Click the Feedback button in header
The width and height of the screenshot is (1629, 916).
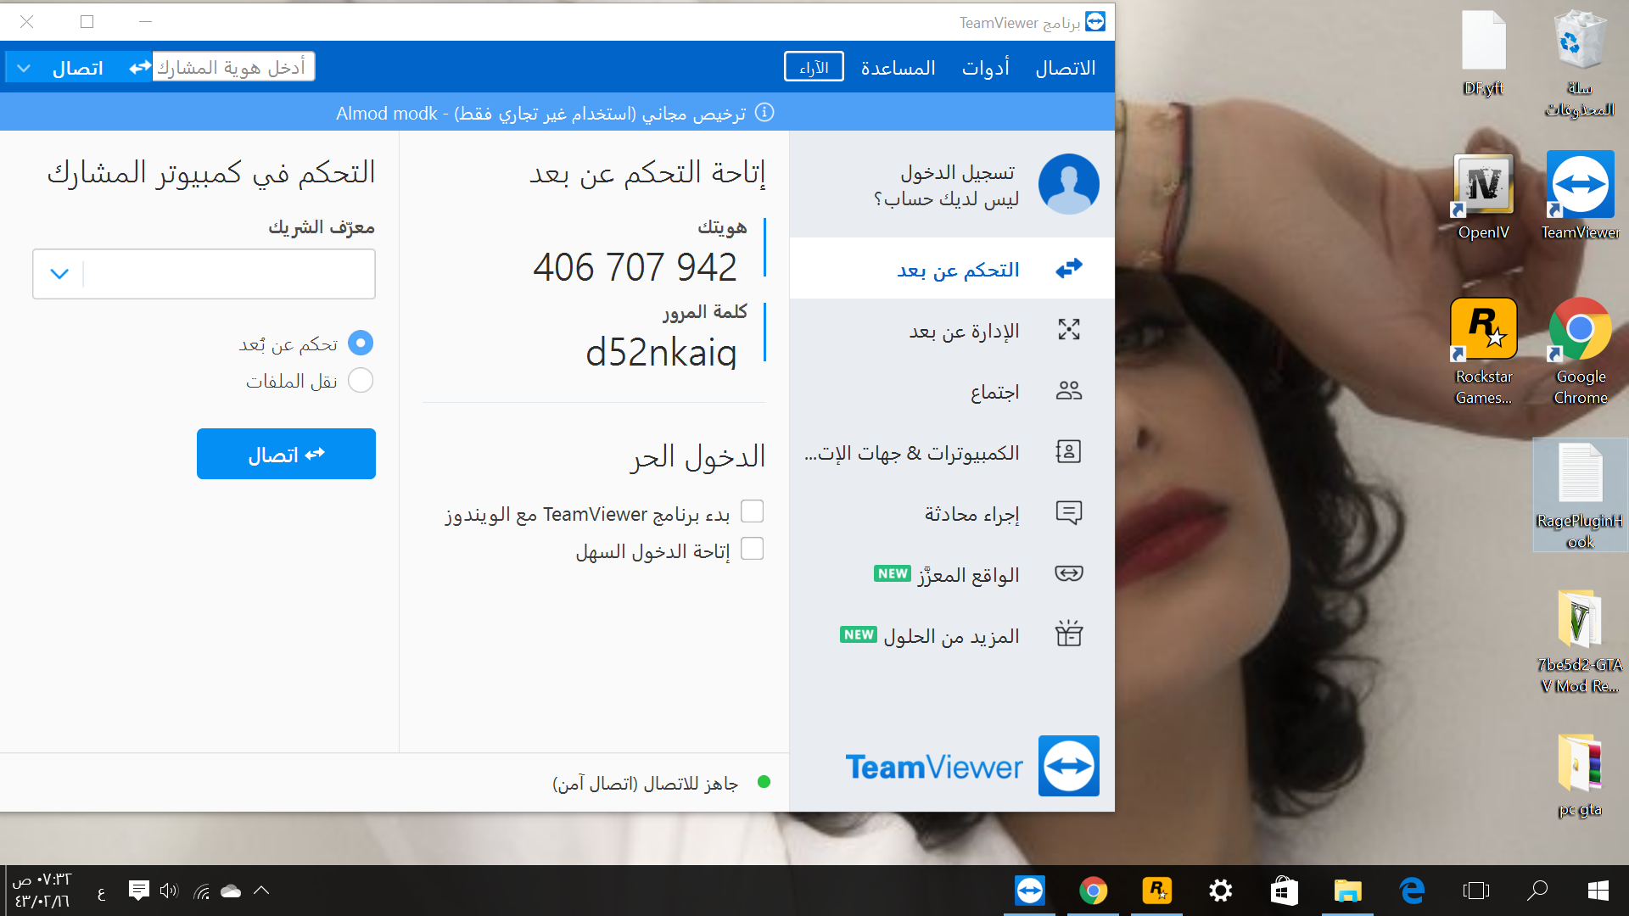tap(814, 68)
